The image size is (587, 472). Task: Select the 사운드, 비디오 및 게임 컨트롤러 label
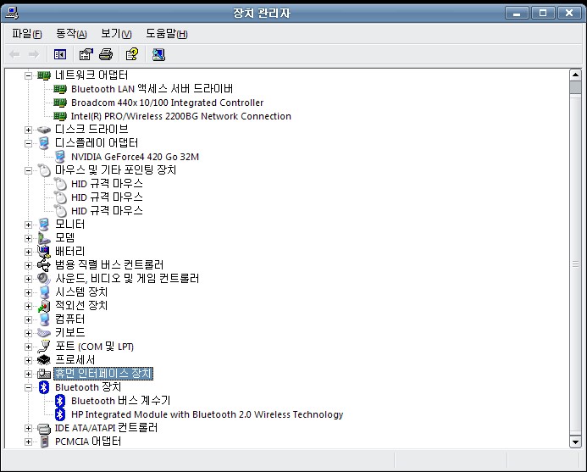click(x=127, y=279)
